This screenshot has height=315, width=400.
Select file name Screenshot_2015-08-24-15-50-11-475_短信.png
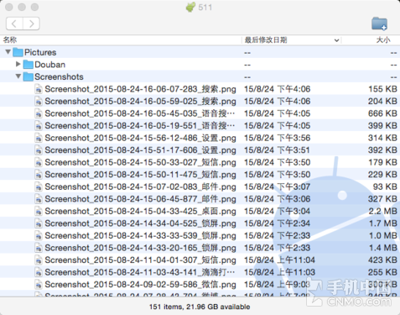(x=140, y=175)
